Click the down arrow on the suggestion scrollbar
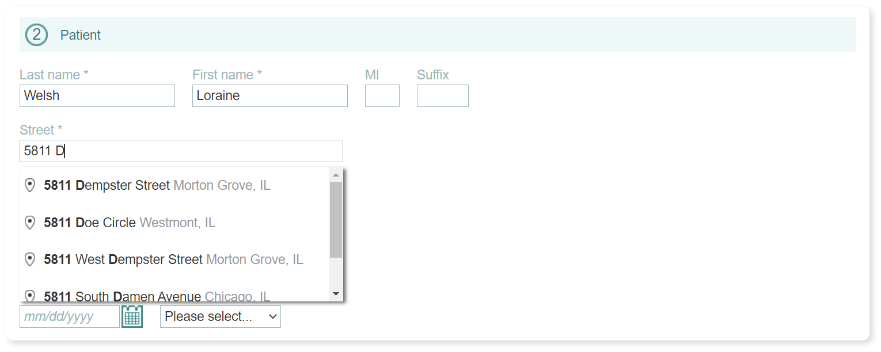 (336, 294)
